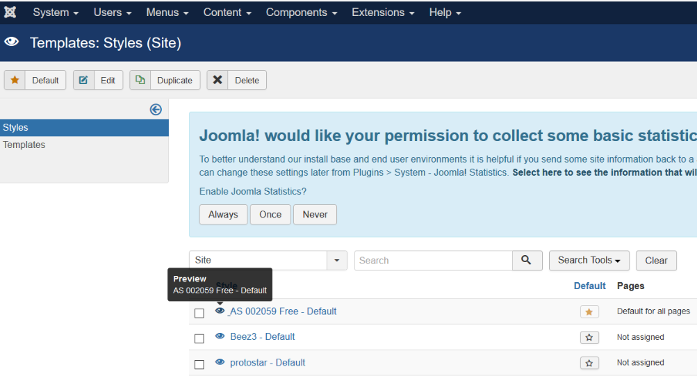Click 'Enable Joomla Statistics?' text
This screenshot has height=392, width=697.
pyautogui.click(x=252, y=192)
